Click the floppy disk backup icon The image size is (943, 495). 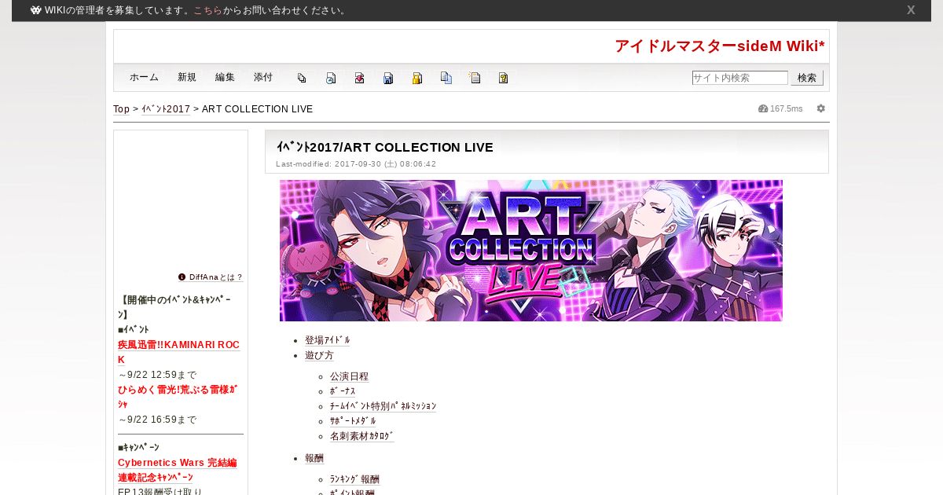point(388,78)
